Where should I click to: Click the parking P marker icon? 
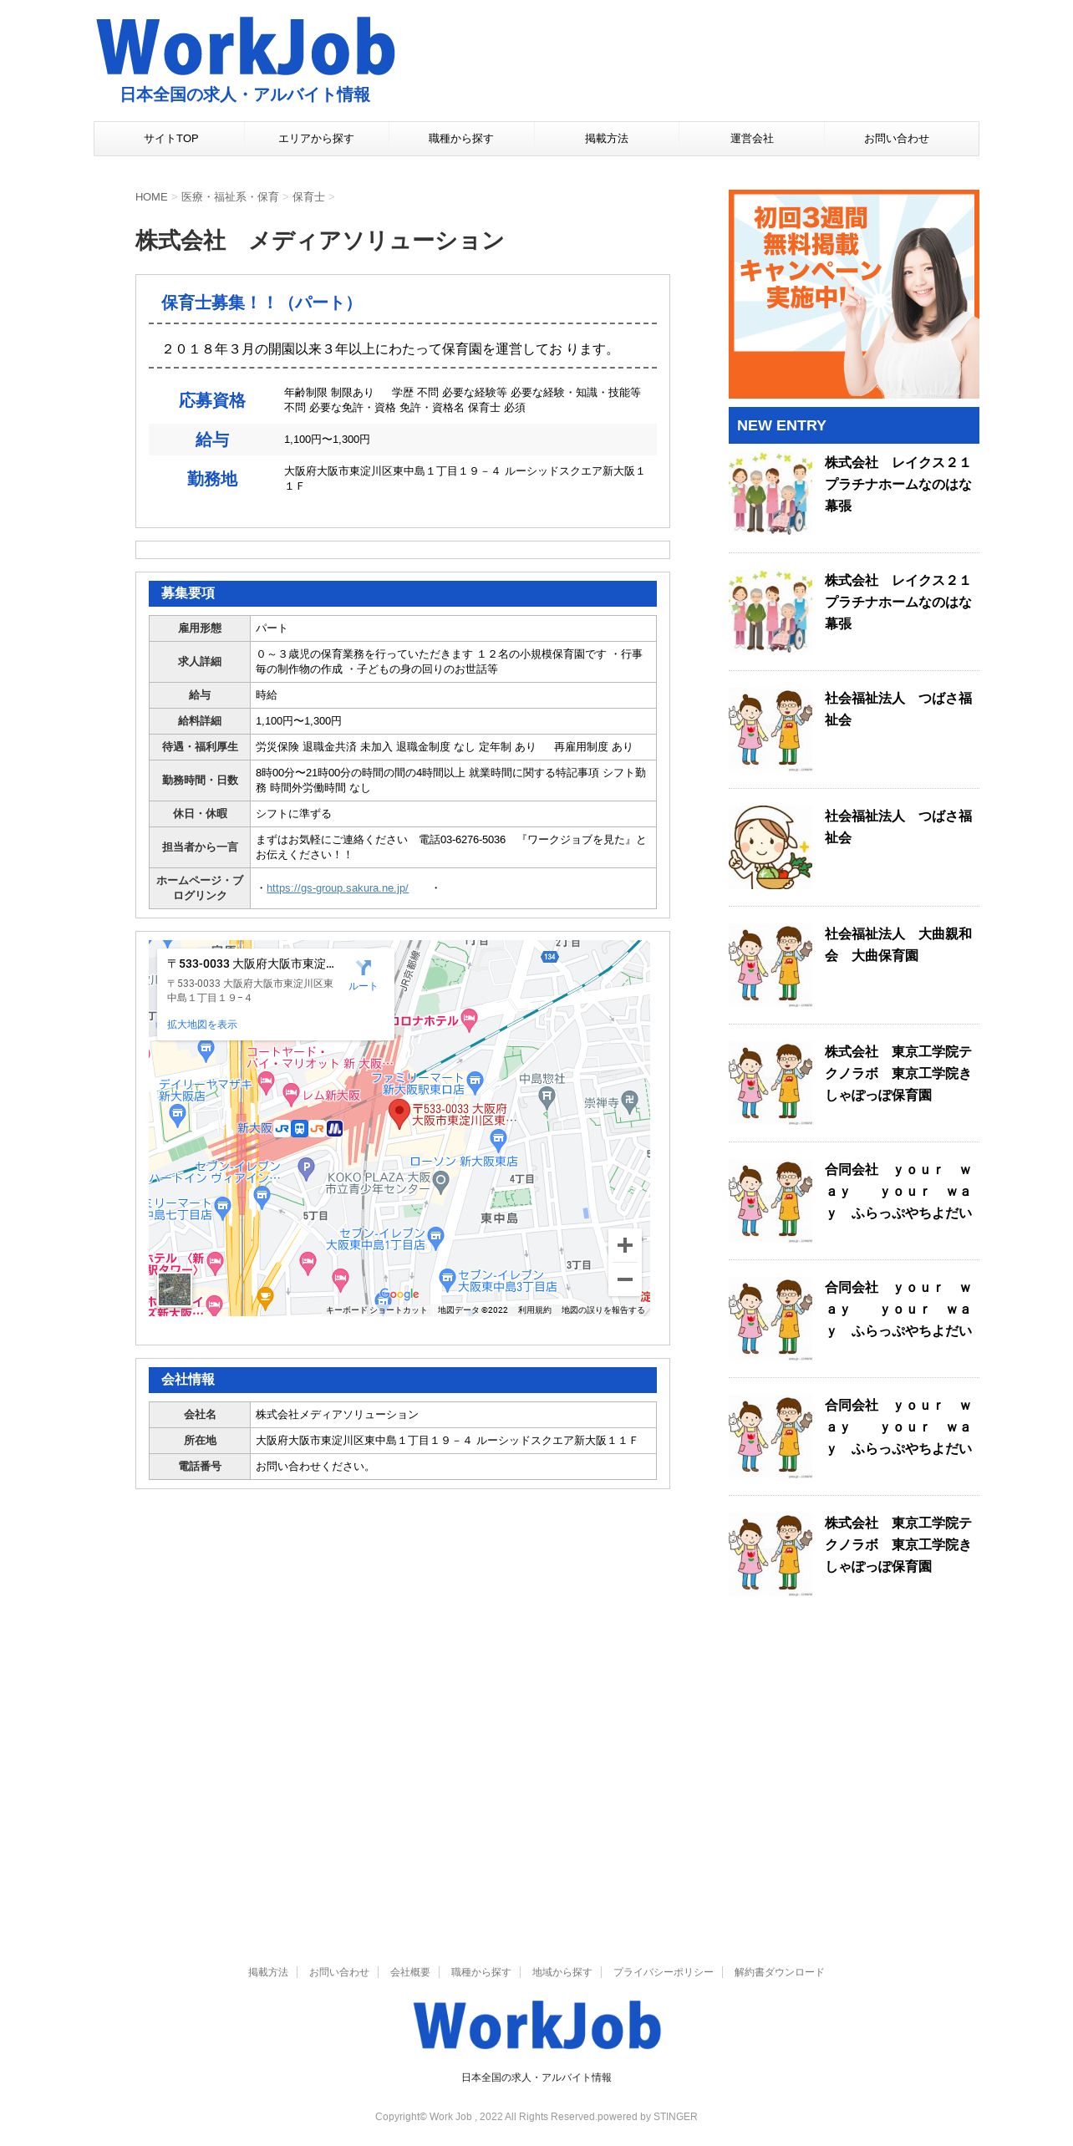pos(307,1167)
